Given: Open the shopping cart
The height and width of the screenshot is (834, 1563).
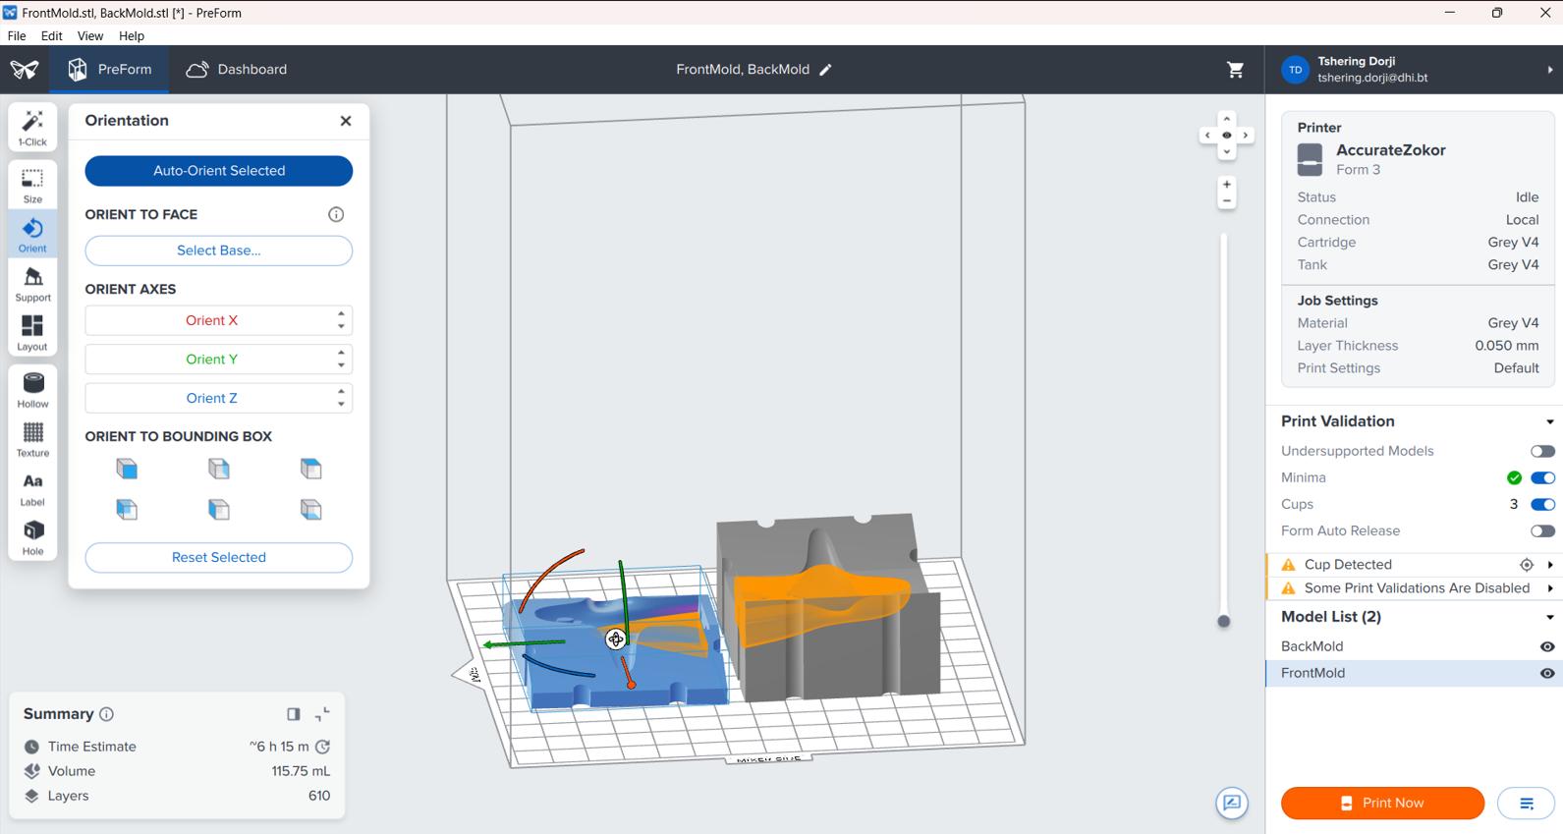Looking at the screenshot, I should (1236, 70).
